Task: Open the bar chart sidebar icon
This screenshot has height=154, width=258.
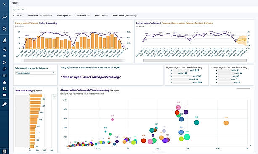Action: [4, 82]
